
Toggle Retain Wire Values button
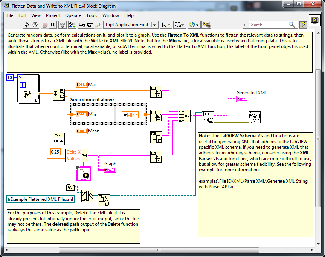pyautogui.click(x=72, y=25)
